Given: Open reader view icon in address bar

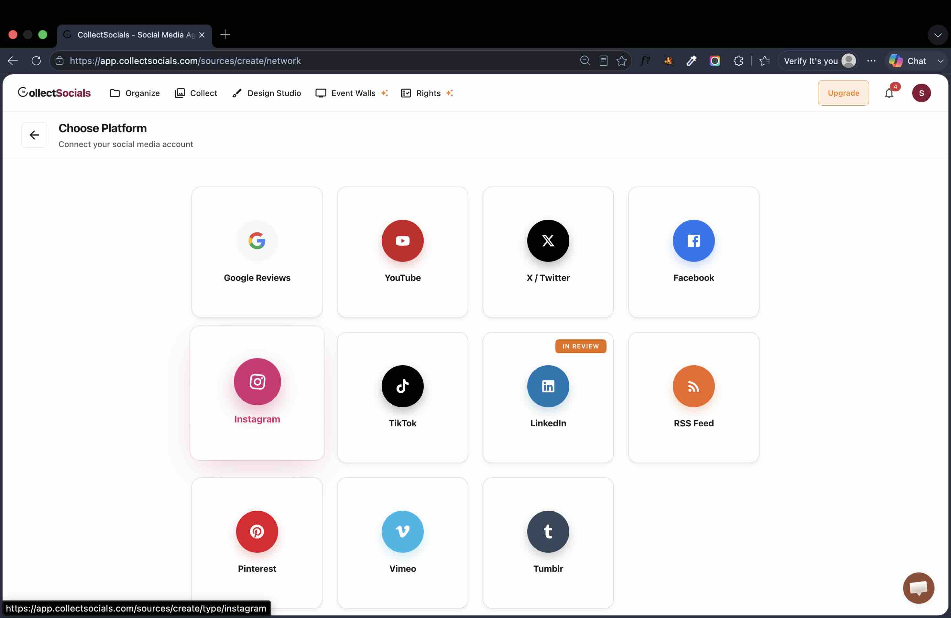Looking at the screenshot, I should click(603, 61).
